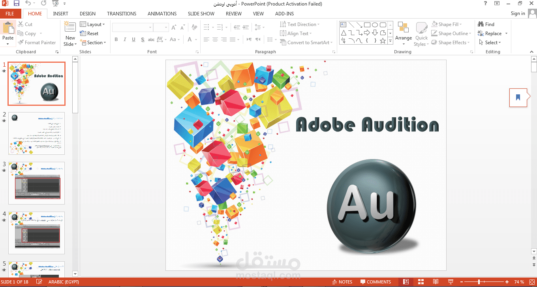This screenshot has width=537, height=287.
Task: Select the Oval shape in shapes gallery
Action: [x=375, y=24]
